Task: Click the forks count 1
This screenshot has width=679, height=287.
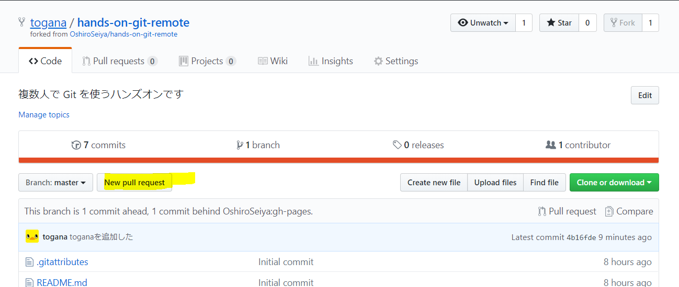Action: [650, 23]
